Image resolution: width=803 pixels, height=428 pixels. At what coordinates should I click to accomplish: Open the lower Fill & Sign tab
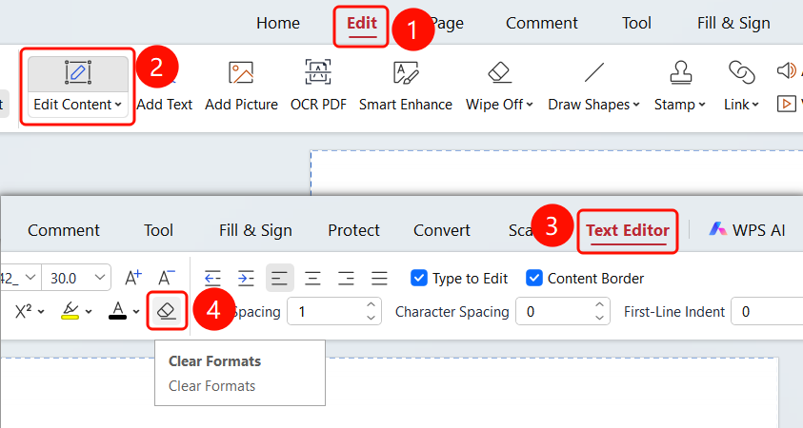coord(255,230)
